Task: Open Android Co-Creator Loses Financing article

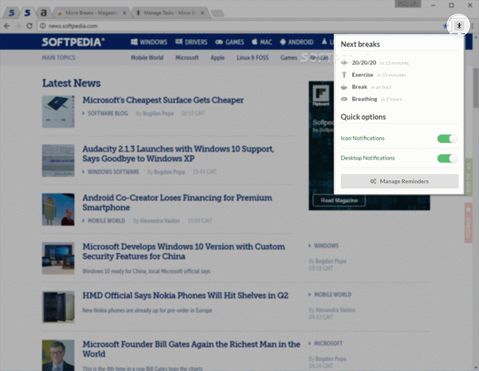Action: [177, 203]
